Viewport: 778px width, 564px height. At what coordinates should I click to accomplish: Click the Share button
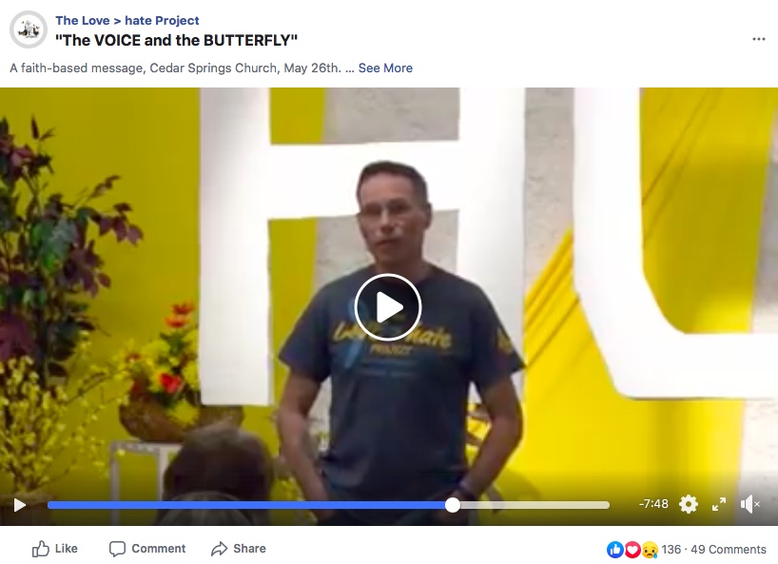pos(239,549)
